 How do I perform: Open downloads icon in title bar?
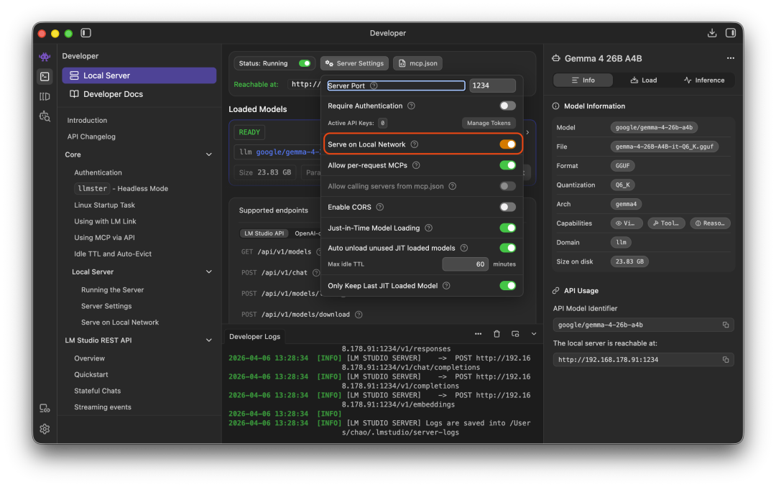click(711, 32)
